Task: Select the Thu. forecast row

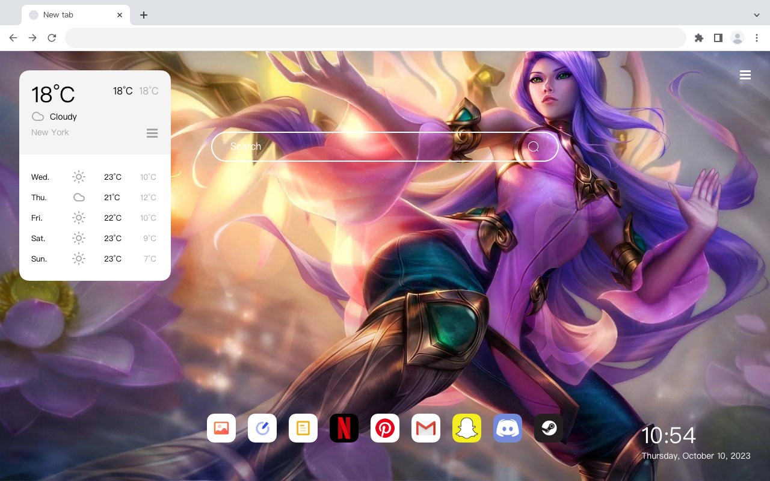Action: [95, 197]
